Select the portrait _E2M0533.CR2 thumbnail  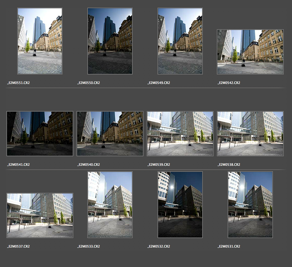110,205
